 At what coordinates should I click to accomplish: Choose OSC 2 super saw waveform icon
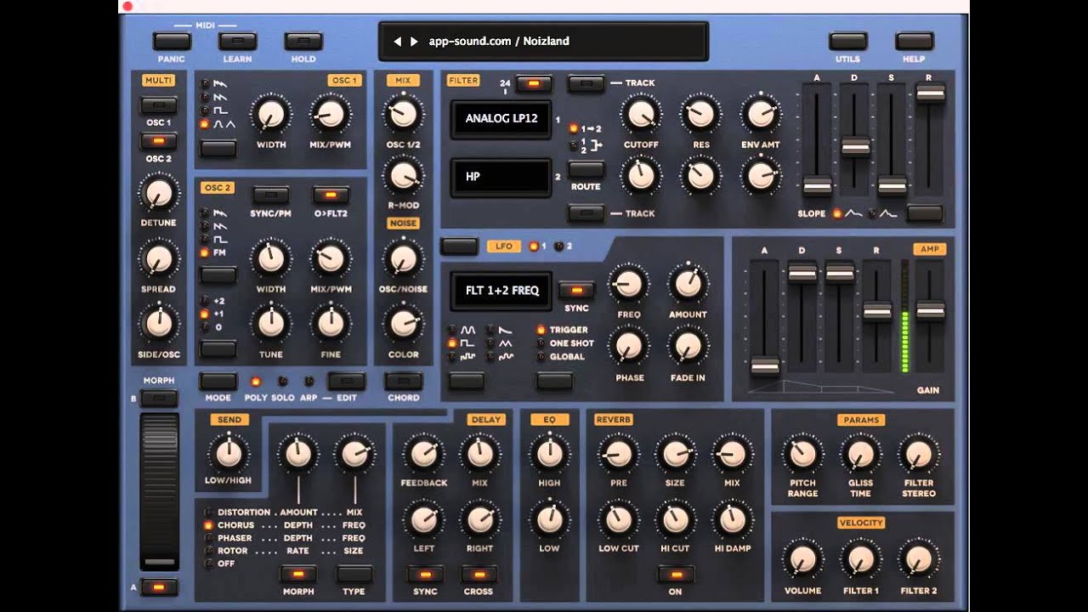[x=218, y=213]
